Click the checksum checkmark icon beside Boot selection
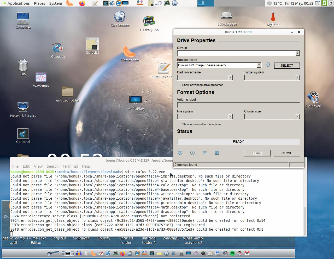 pyautogui.click(x=268, y=65)
